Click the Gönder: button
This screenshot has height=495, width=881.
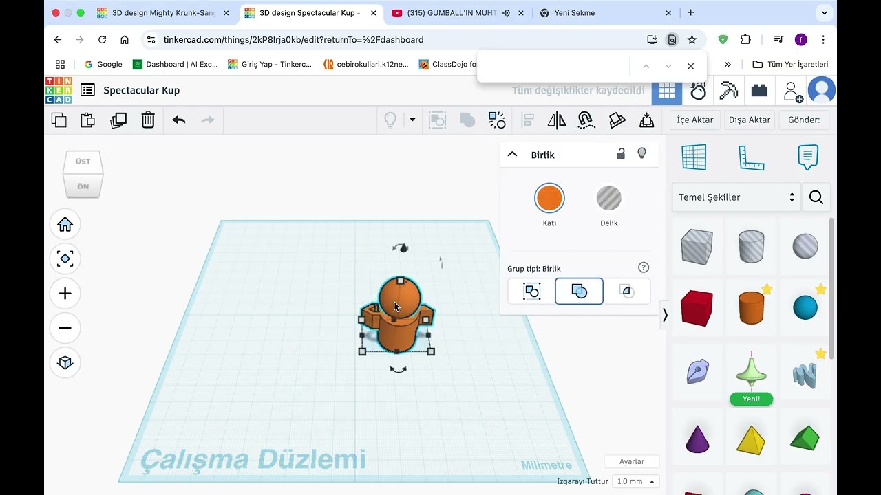pos(804,120)
